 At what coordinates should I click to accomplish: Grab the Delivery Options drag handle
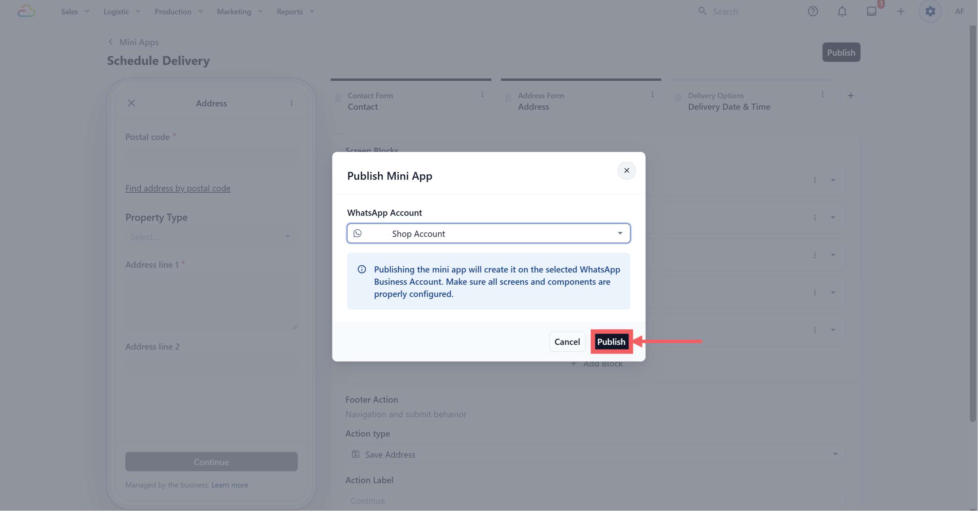coord(678,98)
